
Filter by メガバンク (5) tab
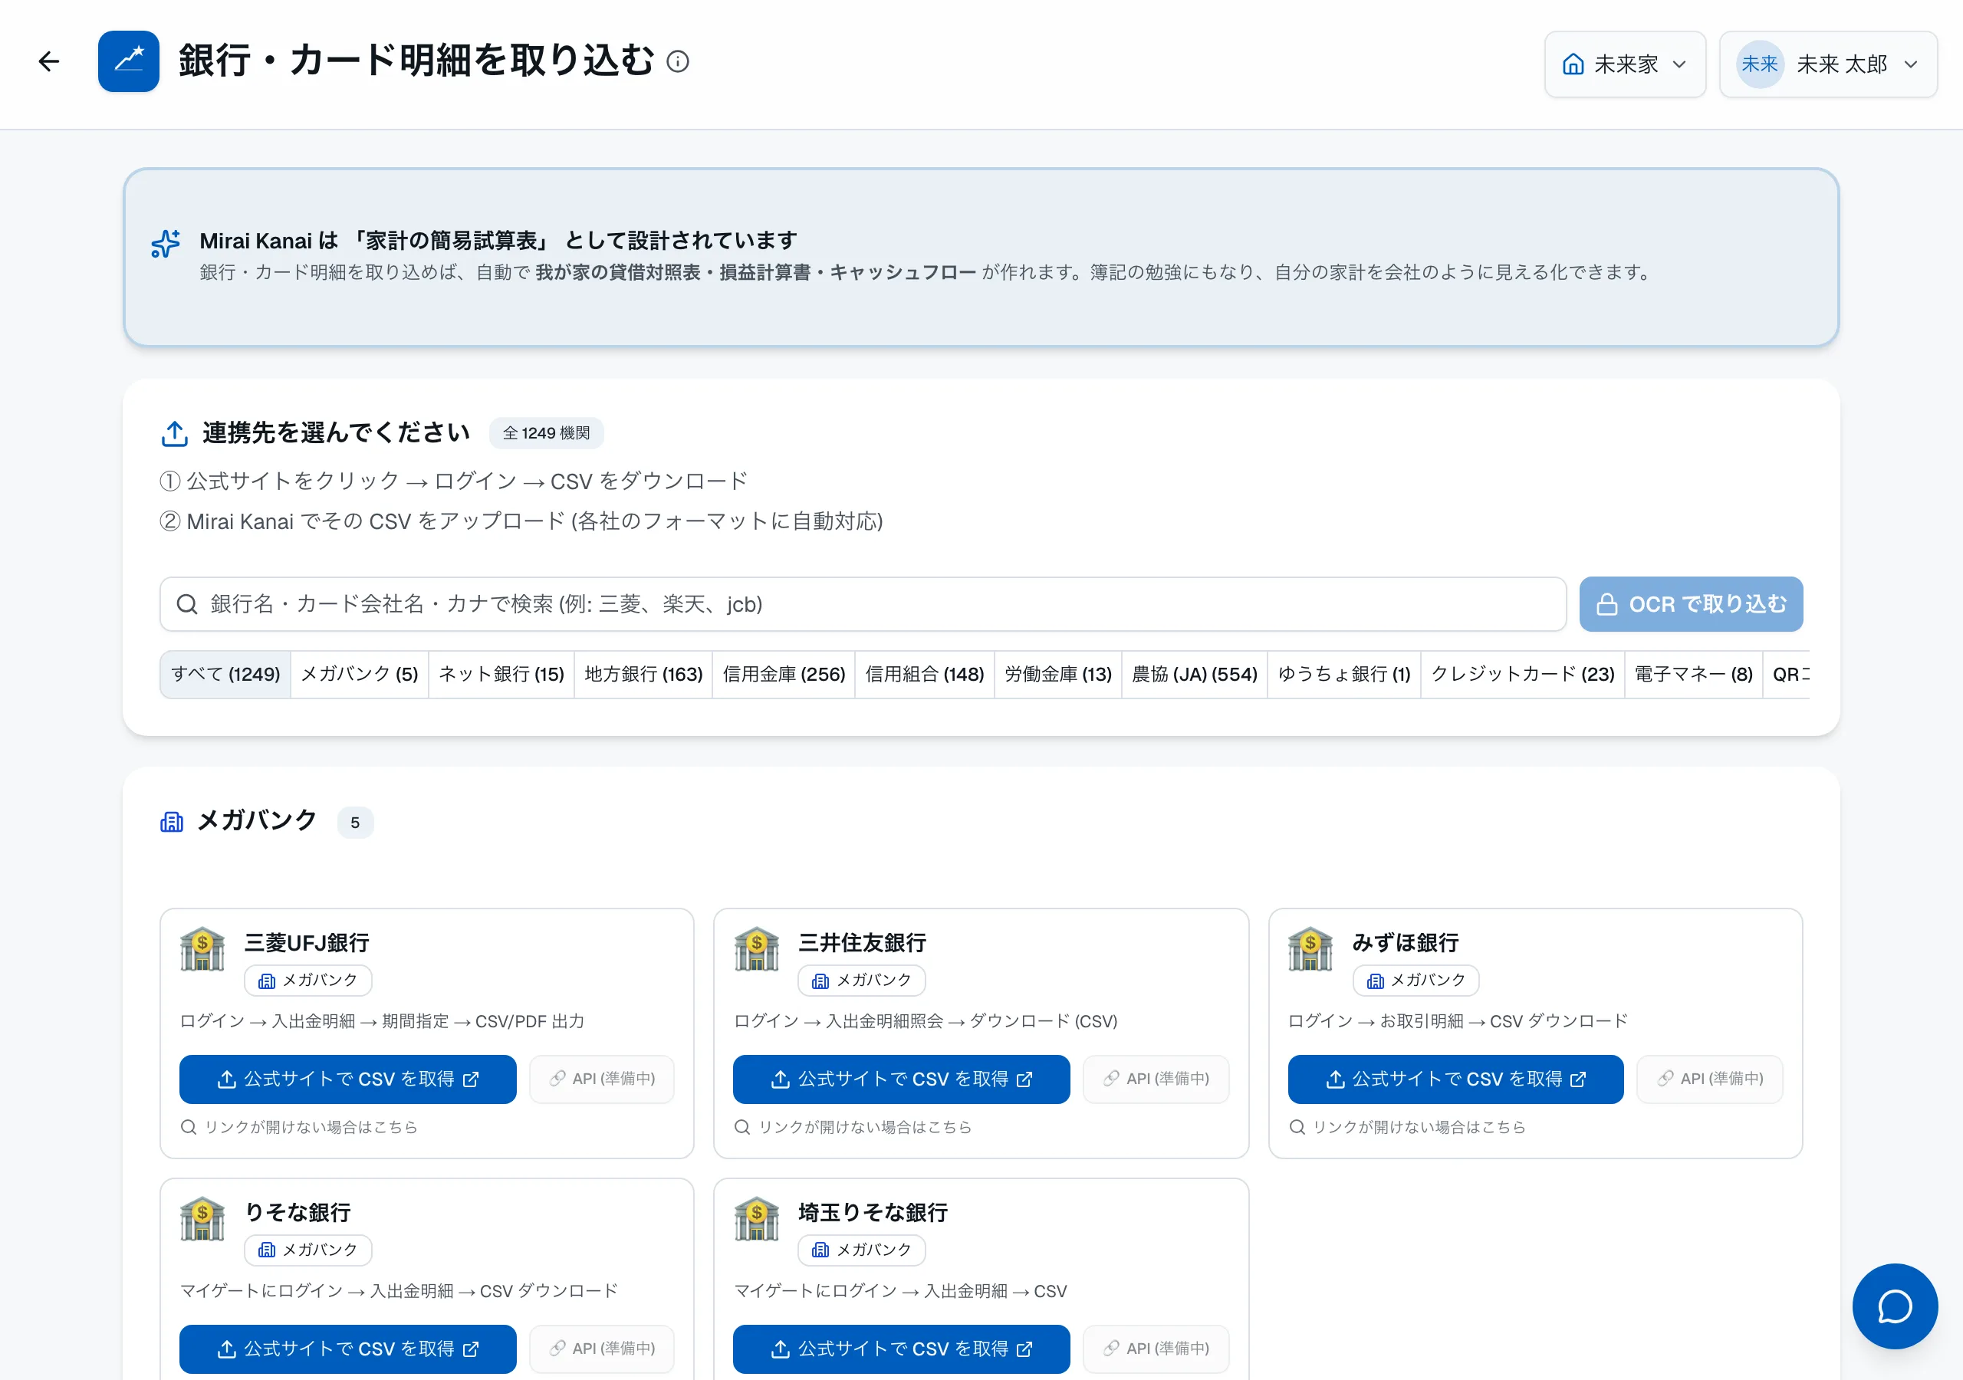[360, 675]
